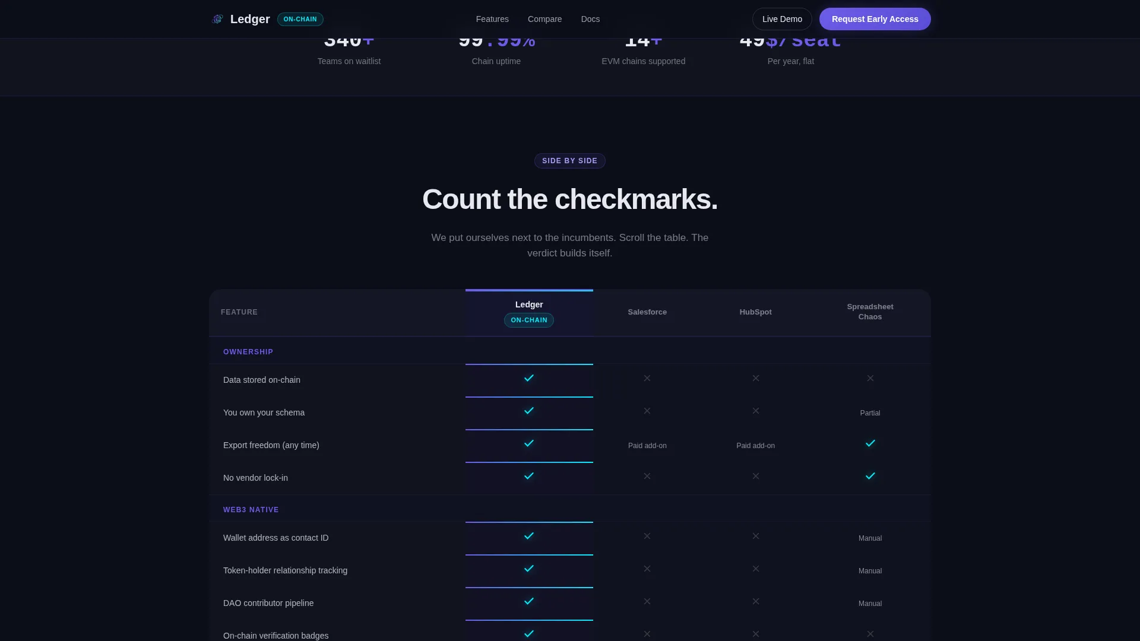The height and width of the screenshot is (641, 1140).
Task: Select the Salesforce column header
Action: click(647, 312)
